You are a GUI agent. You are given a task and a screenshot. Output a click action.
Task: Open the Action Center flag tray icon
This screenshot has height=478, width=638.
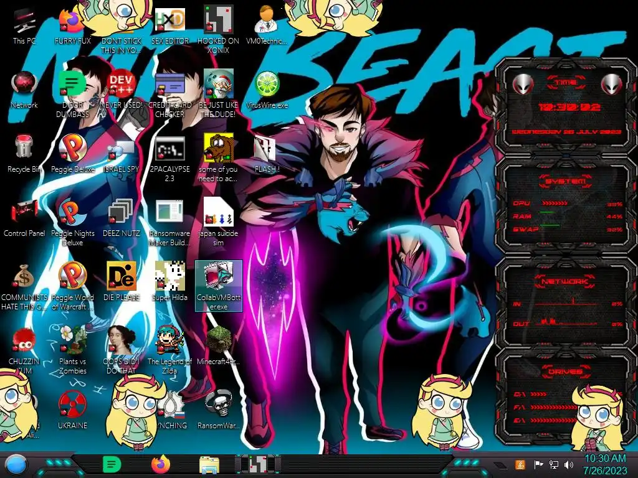pyautogui.click(x=538, y=464)
